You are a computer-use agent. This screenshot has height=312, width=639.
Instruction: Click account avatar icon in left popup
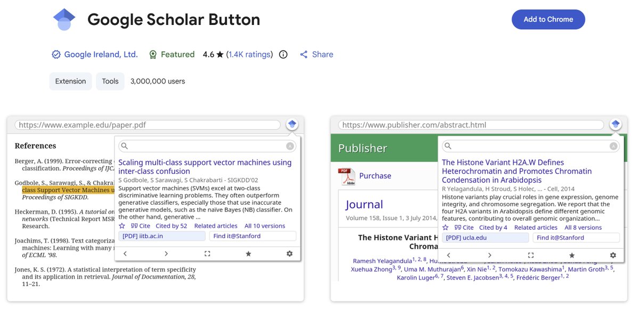coord(290,146)
